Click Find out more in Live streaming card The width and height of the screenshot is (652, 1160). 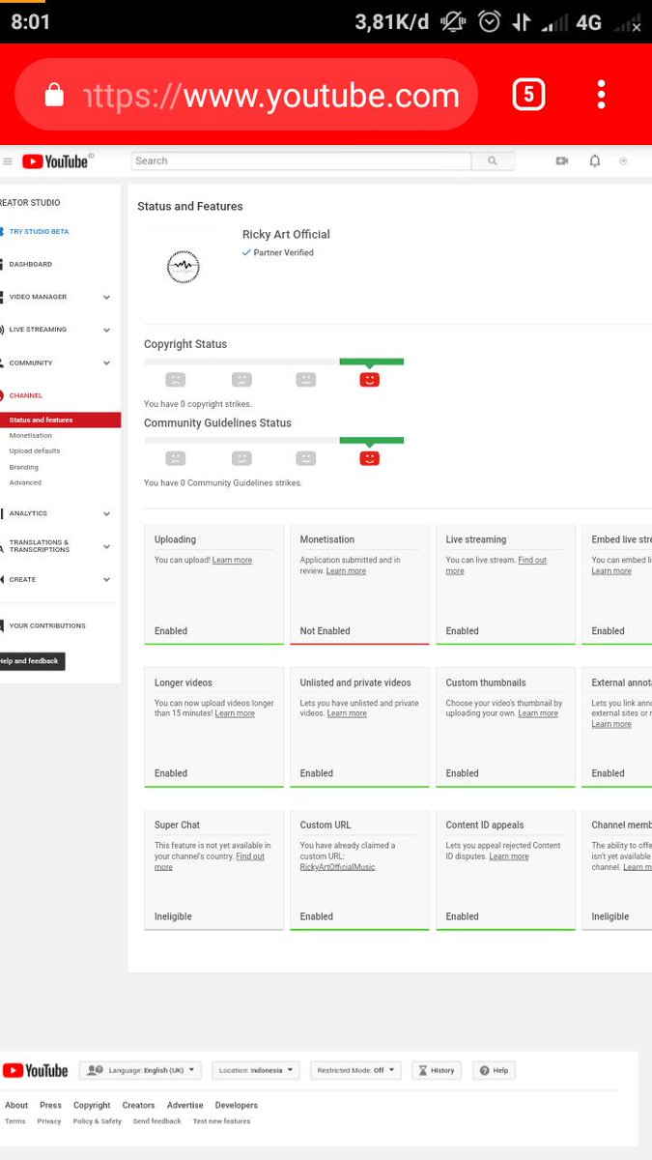[496, 565]
